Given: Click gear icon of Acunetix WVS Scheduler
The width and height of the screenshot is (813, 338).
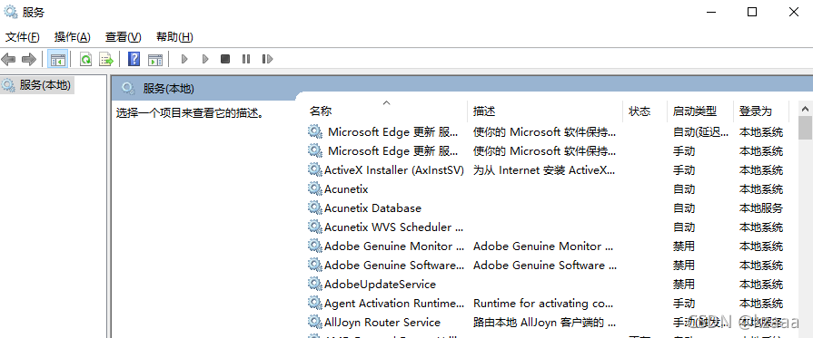Looking at the screenshot, I should point(314,227).
